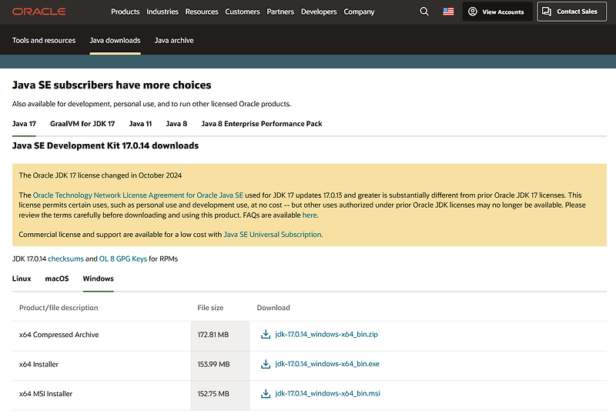
Task: Select the GraalVM for JDK 17 tab
Action: (82, 123)
